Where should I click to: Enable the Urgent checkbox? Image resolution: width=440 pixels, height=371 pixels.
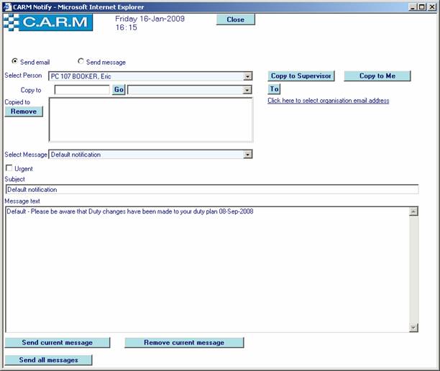point(9,168)
